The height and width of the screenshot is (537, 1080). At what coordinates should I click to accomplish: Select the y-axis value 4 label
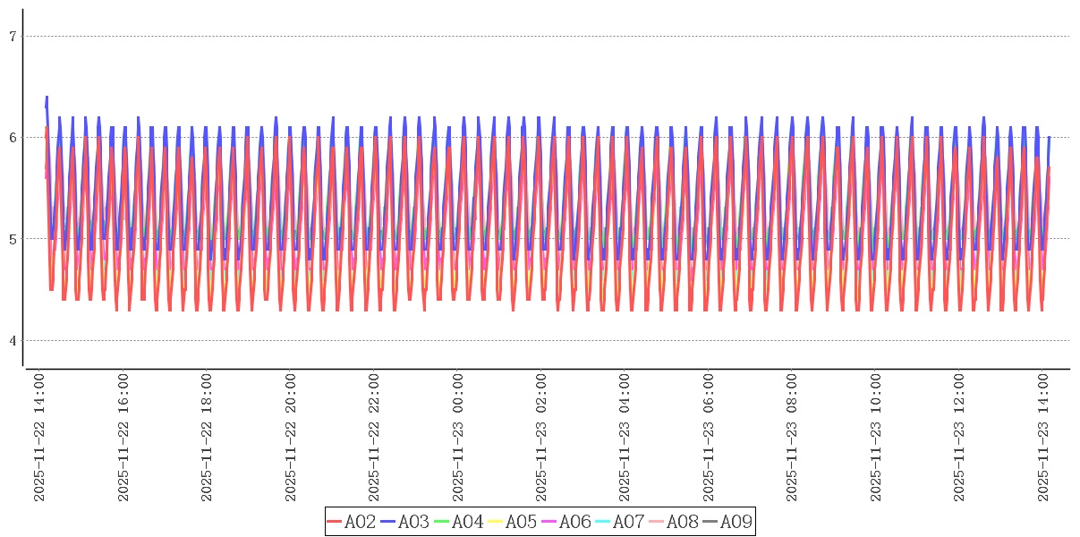tap(13, 341)
